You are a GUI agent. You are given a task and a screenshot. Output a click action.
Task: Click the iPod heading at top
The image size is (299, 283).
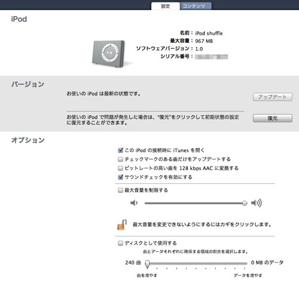(19, 19)
